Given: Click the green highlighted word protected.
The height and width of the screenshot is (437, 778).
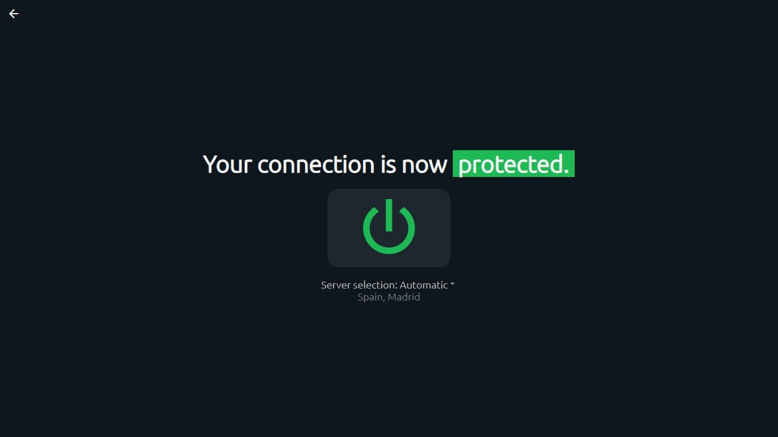Looking at the screenshot, I should point(514,164).
